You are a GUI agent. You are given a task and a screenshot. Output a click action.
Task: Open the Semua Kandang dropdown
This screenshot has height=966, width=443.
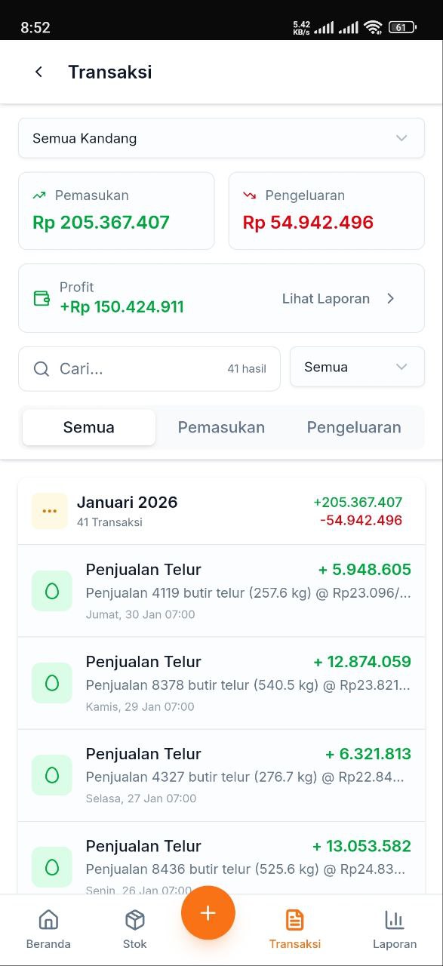click(221, 138)
